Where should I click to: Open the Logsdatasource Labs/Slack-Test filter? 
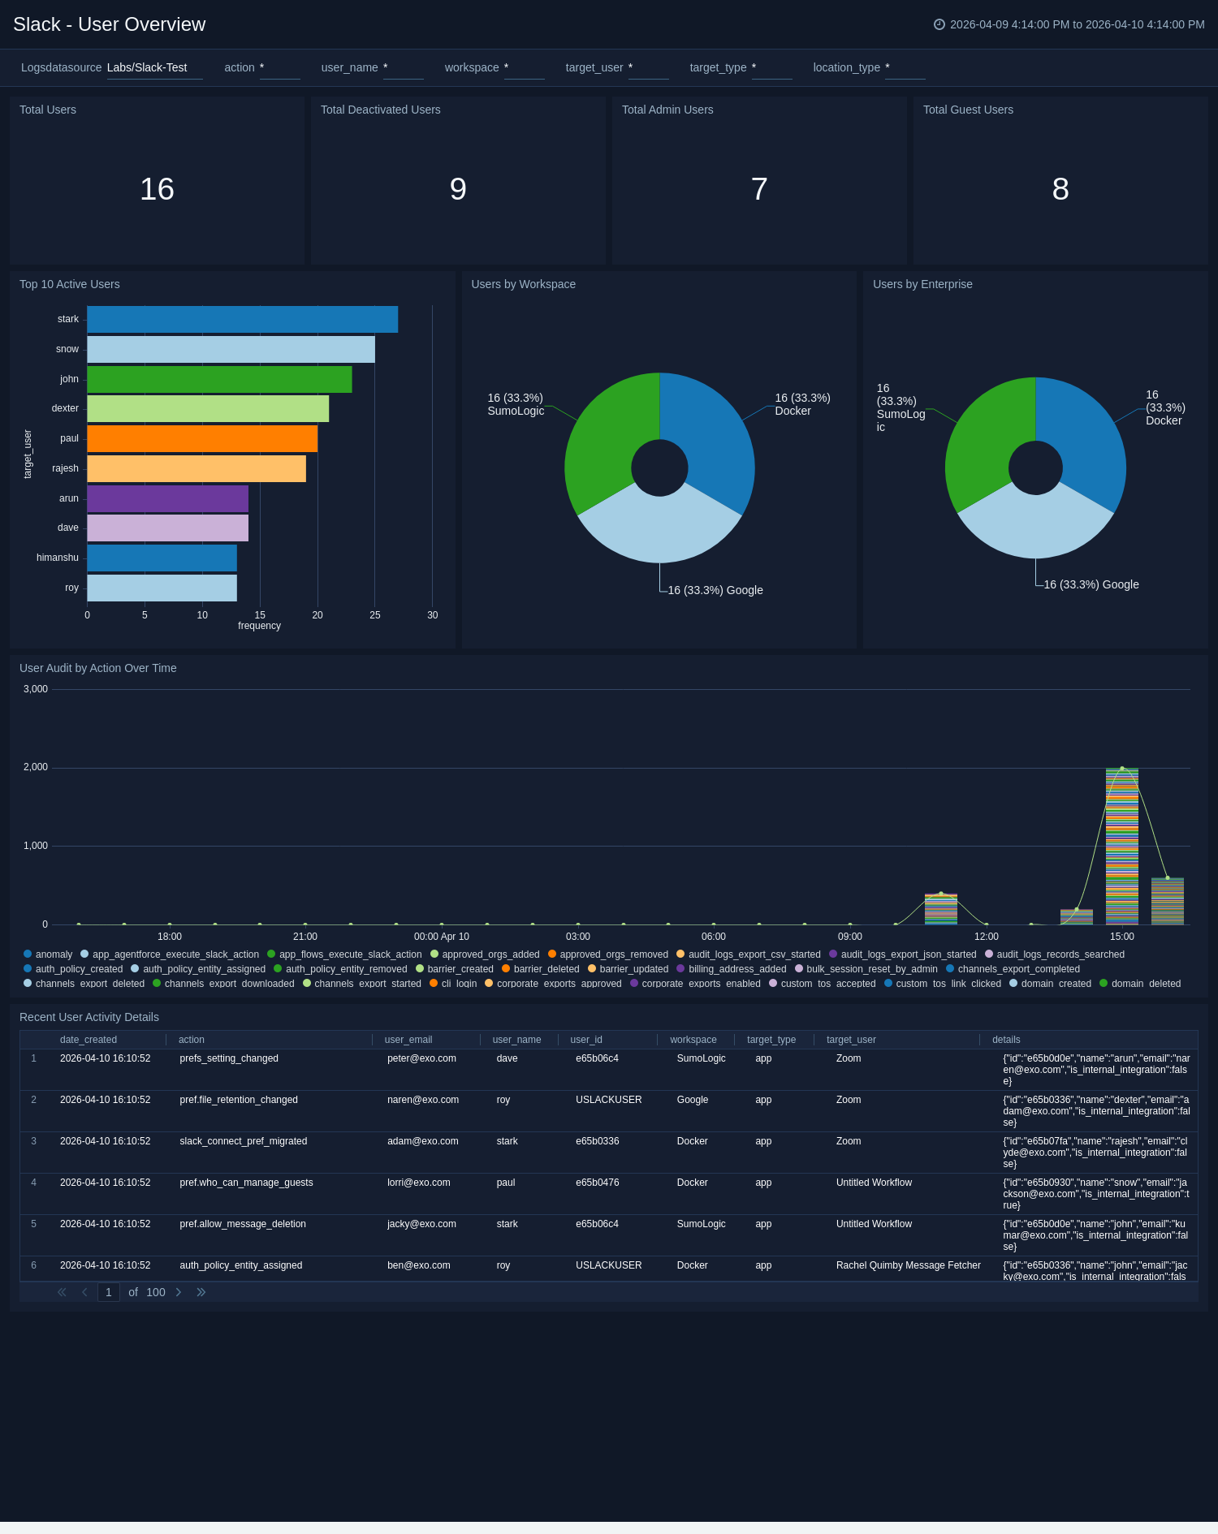(154, 68)
